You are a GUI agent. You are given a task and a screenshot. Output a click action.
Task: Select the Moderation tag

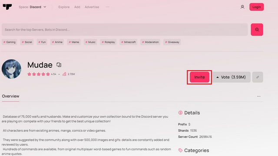click(x=150, y=42)
